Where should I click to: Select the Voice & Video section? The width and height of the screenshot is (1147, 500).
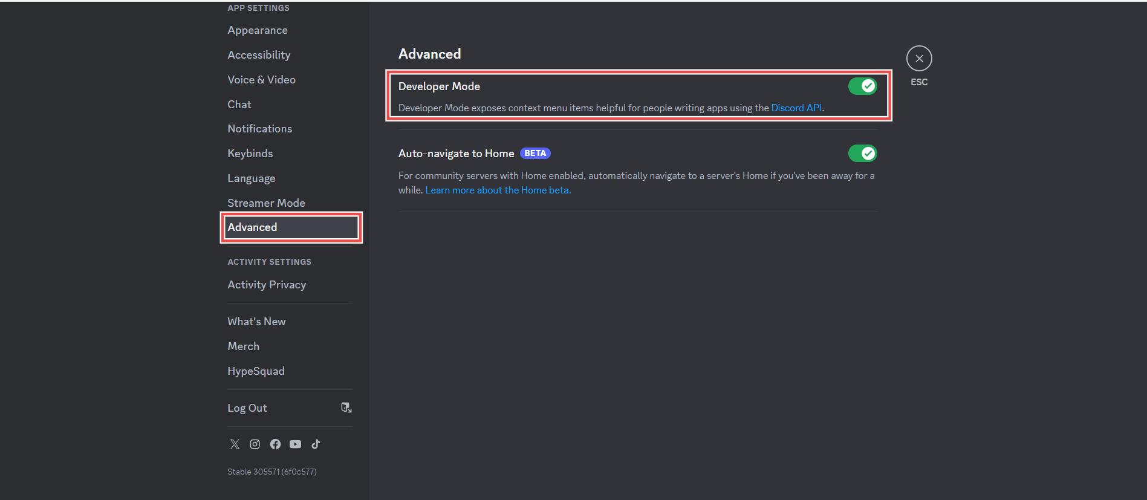[261, 79]
